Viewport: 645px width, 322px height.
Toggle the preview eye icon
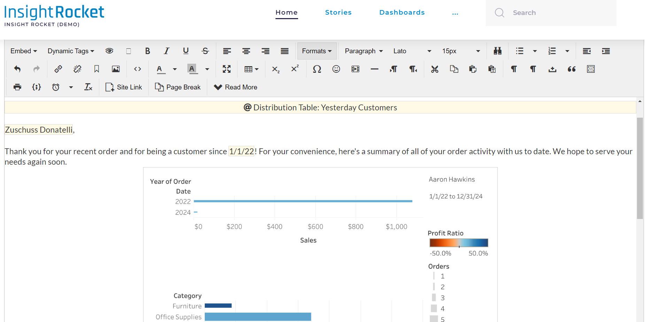tap(109, 51)
